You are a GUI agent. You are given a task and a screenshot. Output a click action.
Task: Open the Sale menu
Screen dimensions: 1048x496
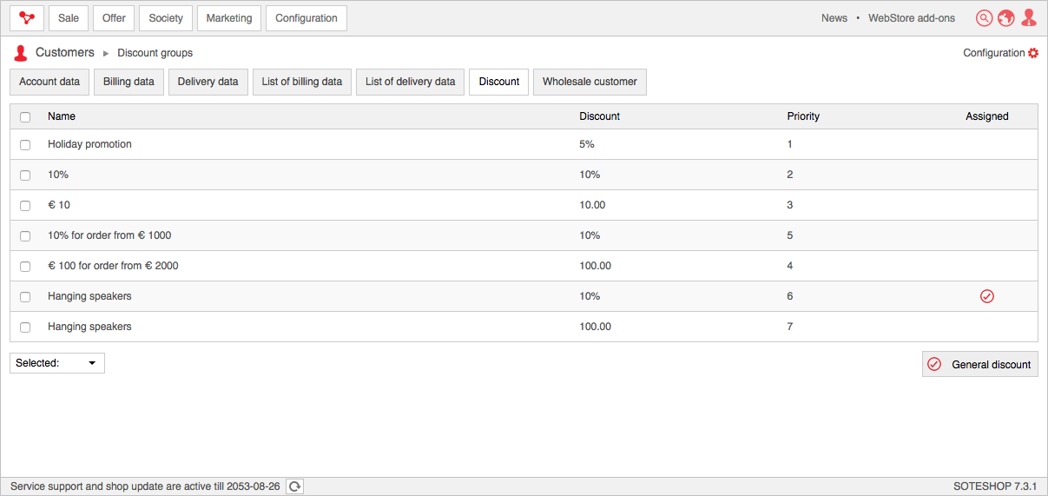point(69,18)
